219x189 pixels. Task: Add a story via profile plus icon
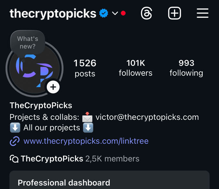53,87
